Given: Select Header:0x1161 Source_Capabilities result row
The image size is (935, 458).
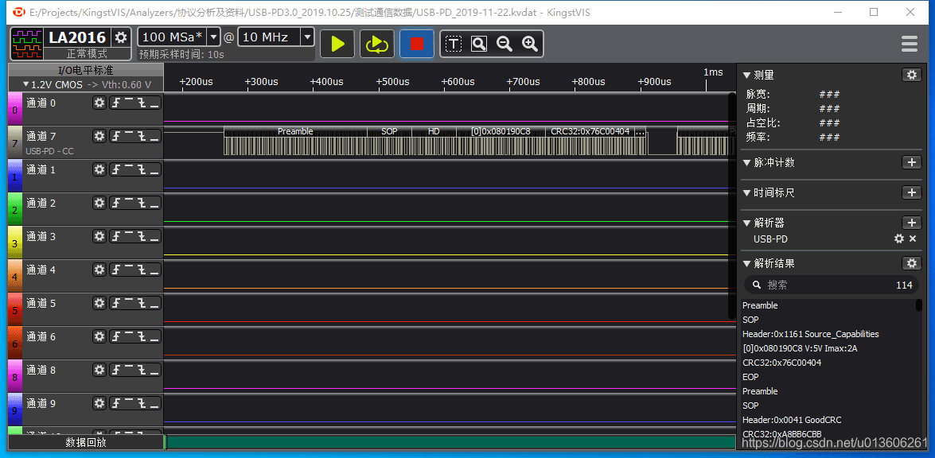Looking at the screenshot, I should 829,334.
